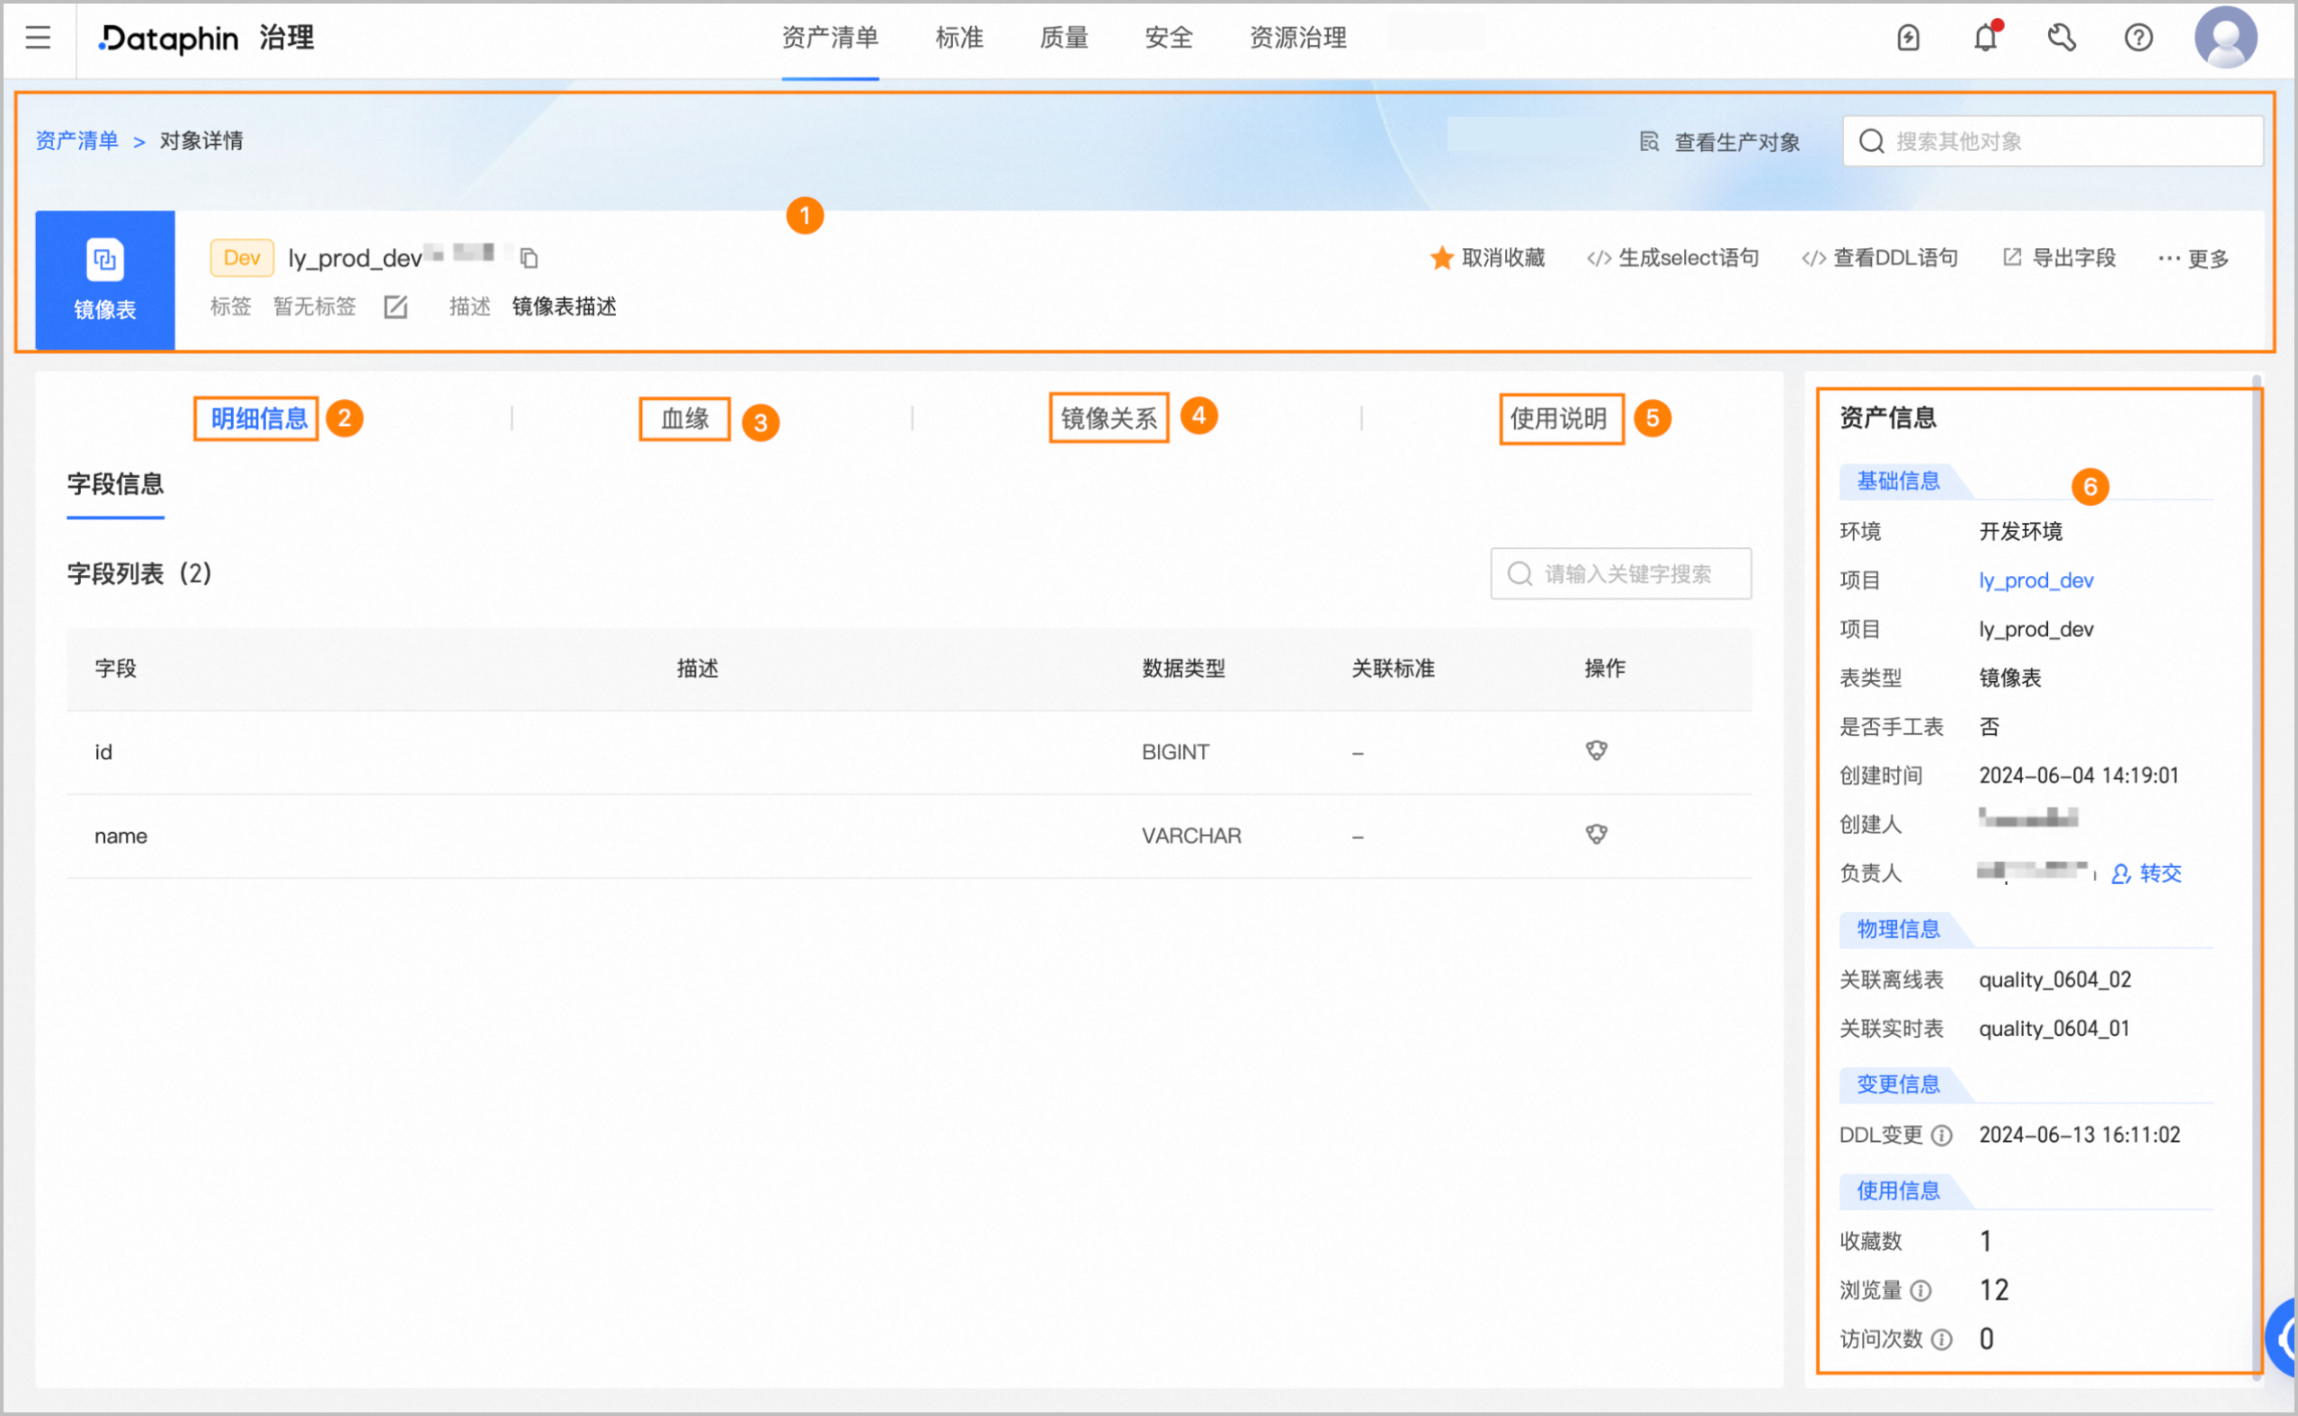Click 生成select语句 button

pos(1673,258)
